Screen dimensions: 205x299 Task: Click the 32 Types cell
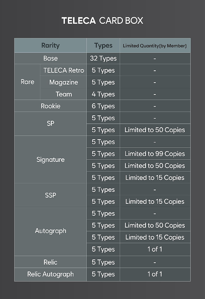[x=103, y=58]
